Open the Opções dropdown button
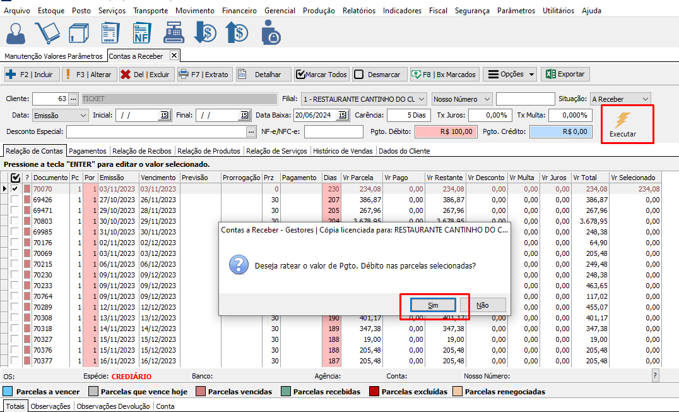The image size is (679, 412). tap(510, 75)
